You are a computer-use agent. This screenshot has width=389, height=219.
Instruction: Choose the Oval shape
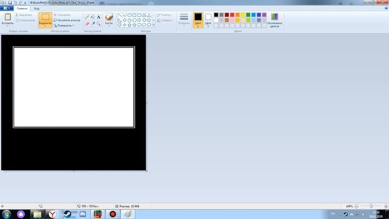(x=129, y=15)
